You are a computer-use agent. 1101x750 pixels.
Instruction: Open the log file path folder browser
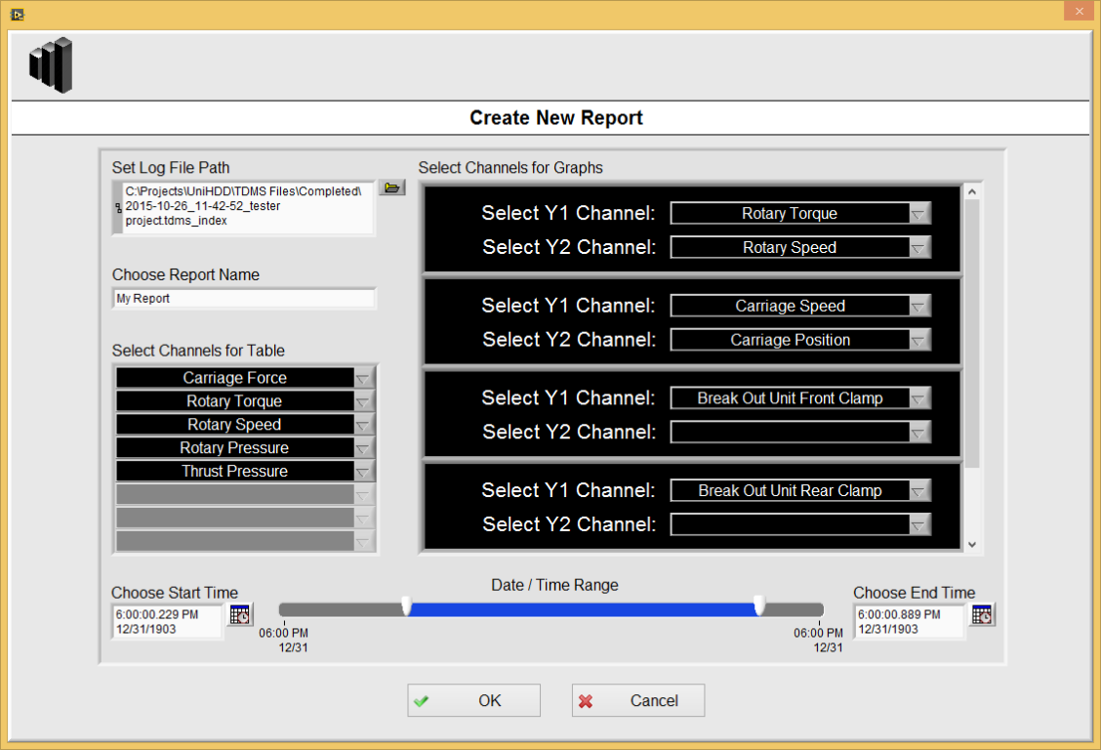tap(392, 187)
